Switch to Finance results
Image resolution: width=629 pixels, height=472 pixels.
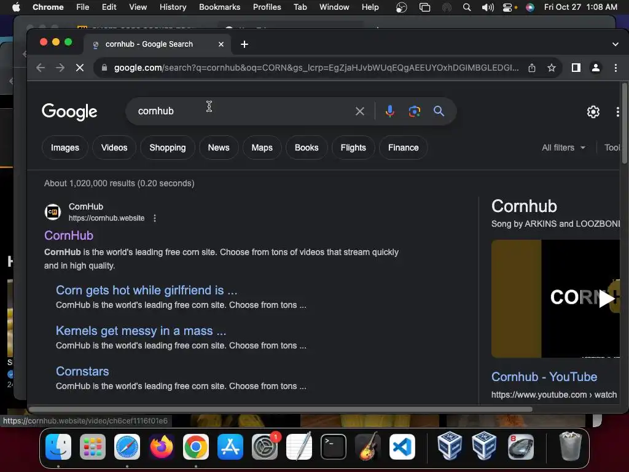click(x=403, y=147)
